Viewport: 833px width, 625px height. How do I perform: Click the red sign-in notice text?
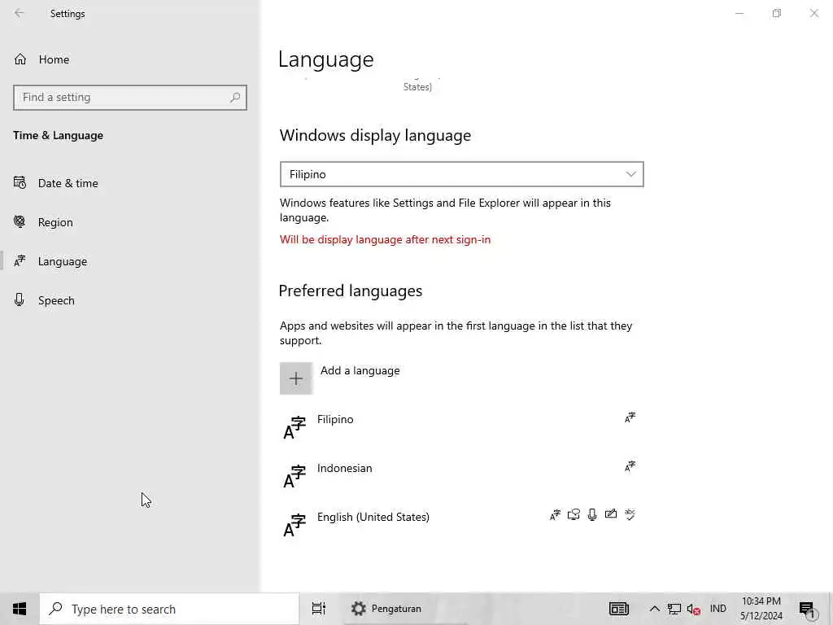click(385, 240)
